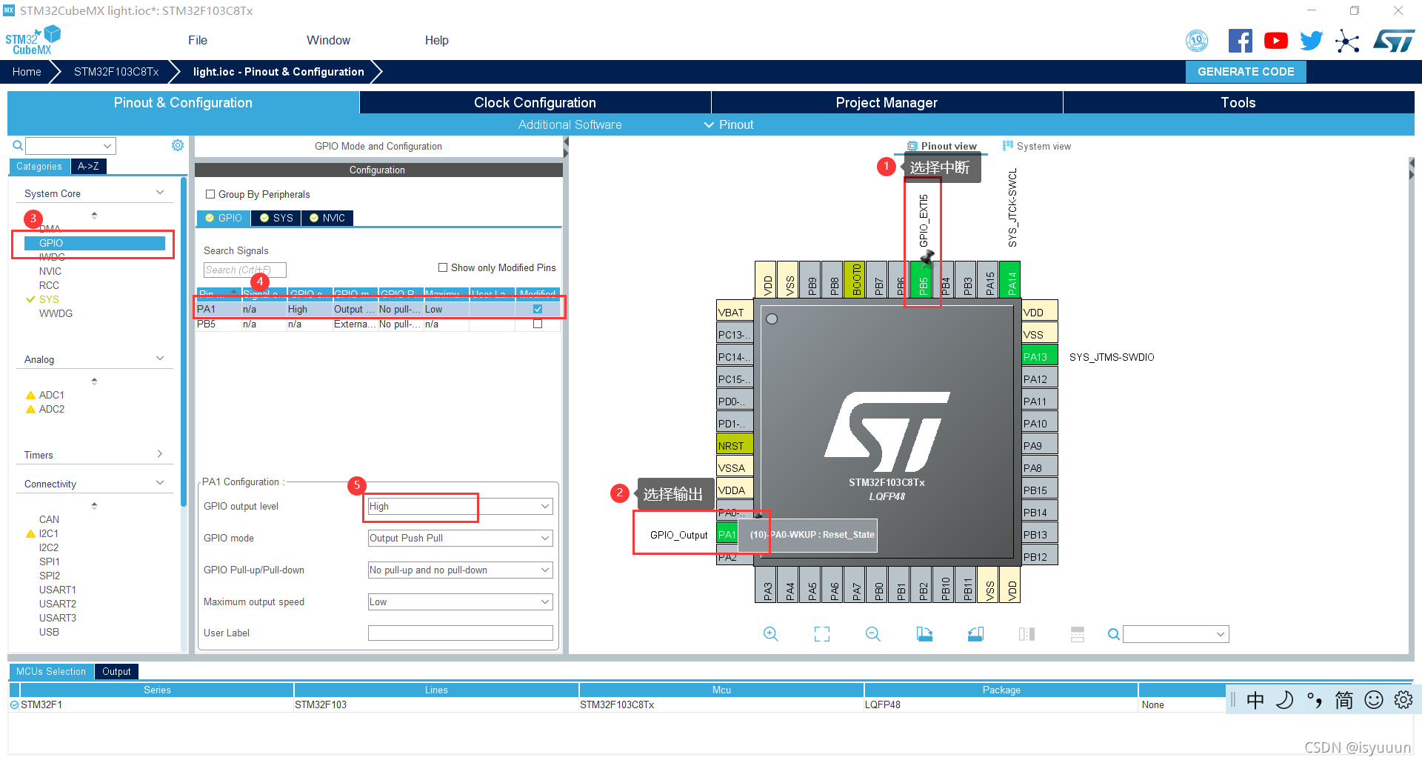Open category settings gear icon

(x=178, y=145)
